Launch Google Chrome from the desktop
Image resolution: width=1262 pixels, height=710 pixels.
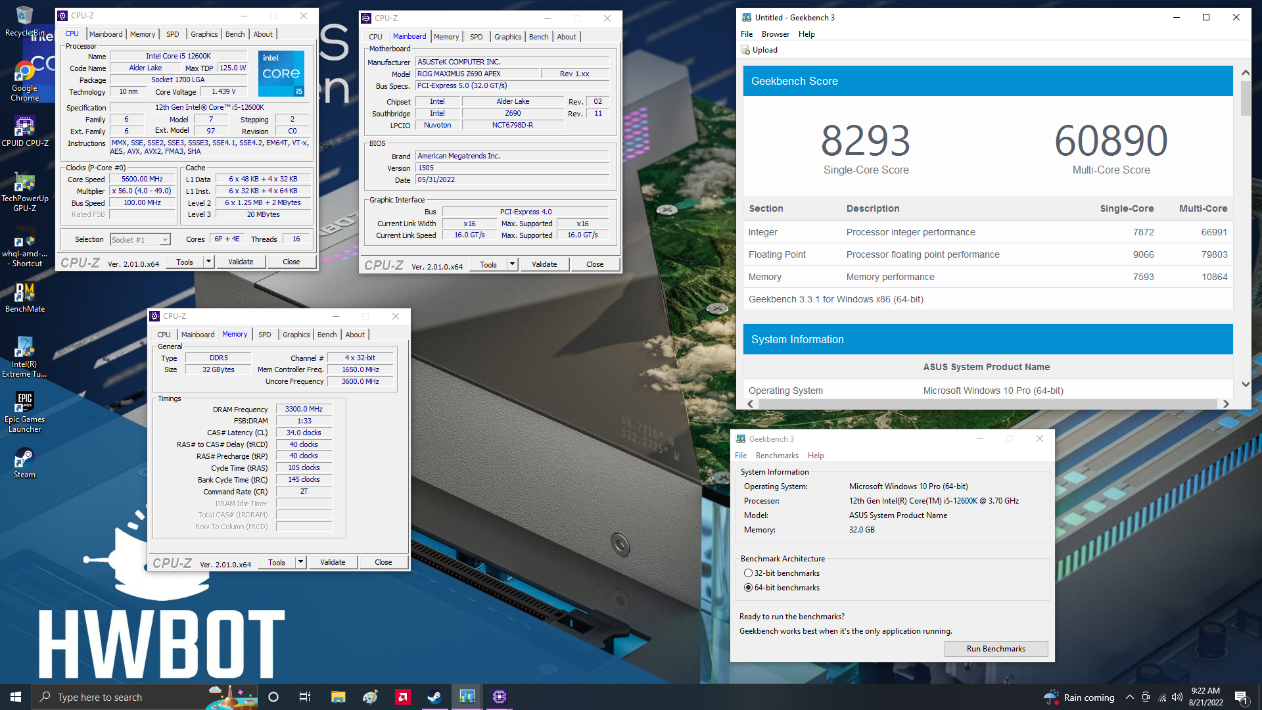(x=24, y=82)
